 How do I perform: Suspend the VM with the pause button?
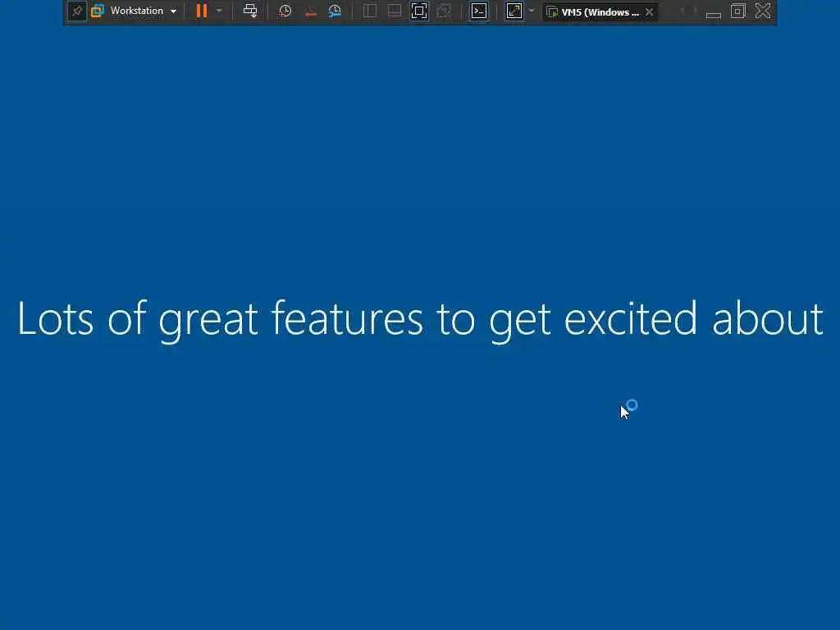(202, 11)
